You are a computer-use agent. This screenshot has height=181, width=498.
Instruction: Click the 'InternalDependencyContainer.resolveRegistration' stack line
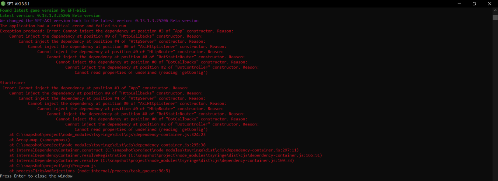[166, 155]
